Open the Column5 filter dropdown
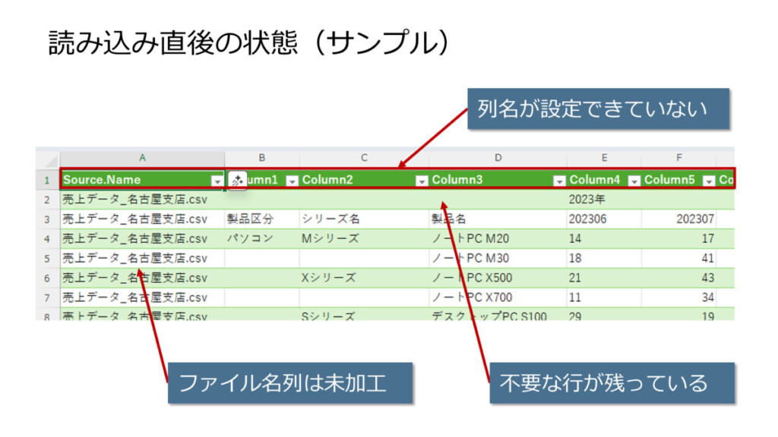The height and width of the screenshot is (437, 778). [x=708, y=181]
